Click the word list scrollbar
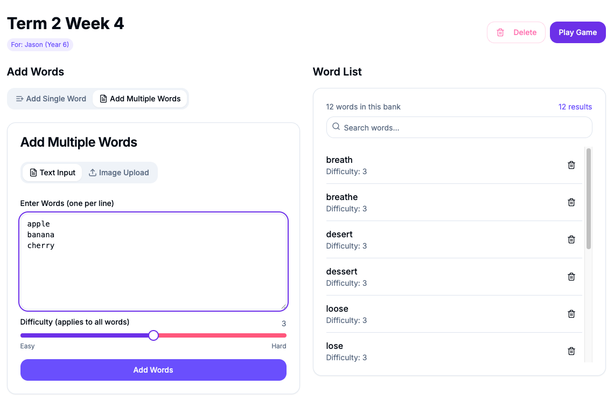 (589, 198)
